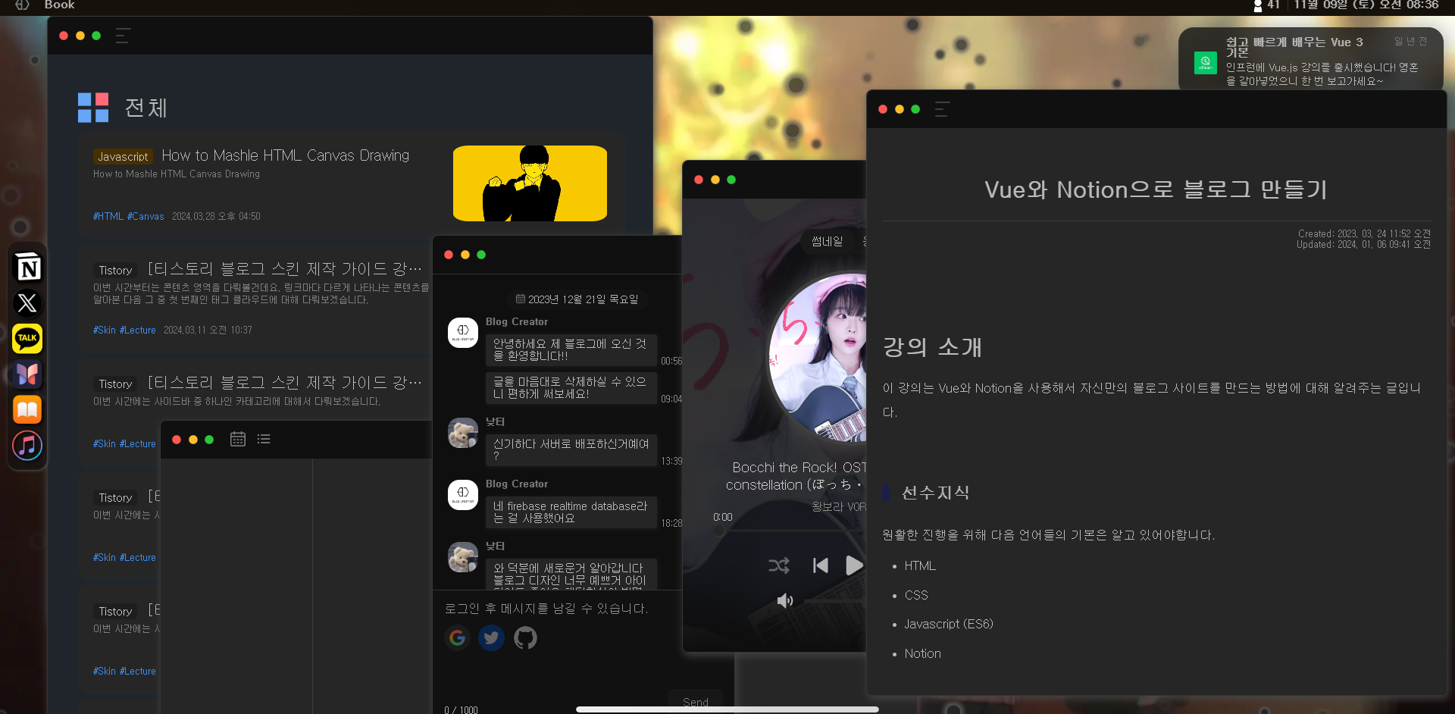The width and height of the screenshot is (1455, 714).
Task: Sign in with the Twitter icon
Action: [491, 638]
